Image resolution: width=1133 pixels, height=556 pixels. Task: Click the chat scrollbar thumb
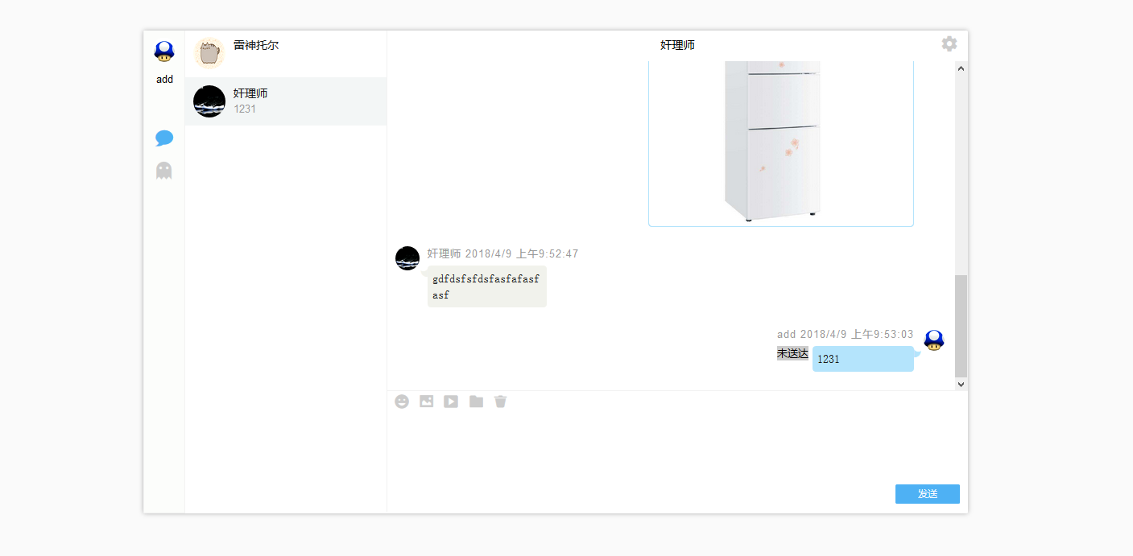coord(961,326)
